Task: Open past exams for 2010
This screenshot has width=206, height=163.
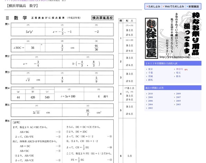Action: click(150, 93)
